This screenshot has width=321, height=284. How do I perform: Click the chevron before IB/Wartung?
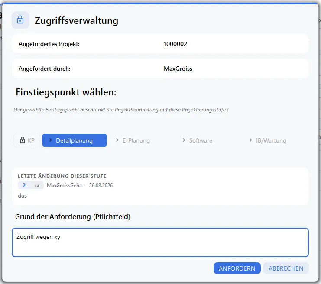[x=250, y=140]
